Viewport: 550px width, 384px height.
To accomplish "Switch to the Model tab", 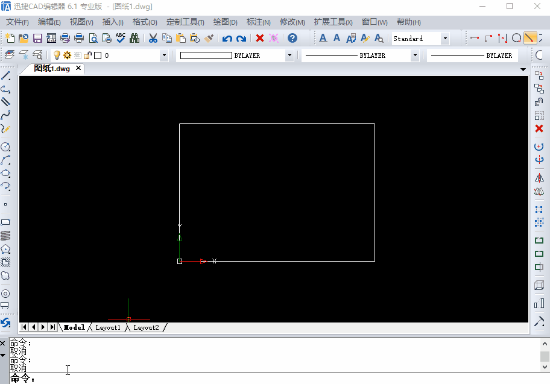I will tap(74, 327).
